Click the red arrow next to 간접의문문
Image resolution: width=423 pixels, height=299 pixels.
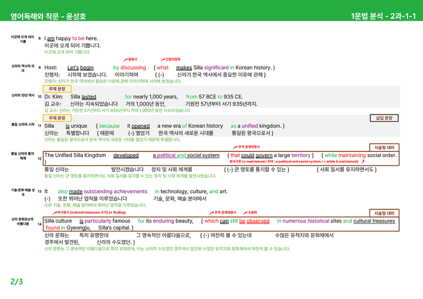(x=163, y=59)
